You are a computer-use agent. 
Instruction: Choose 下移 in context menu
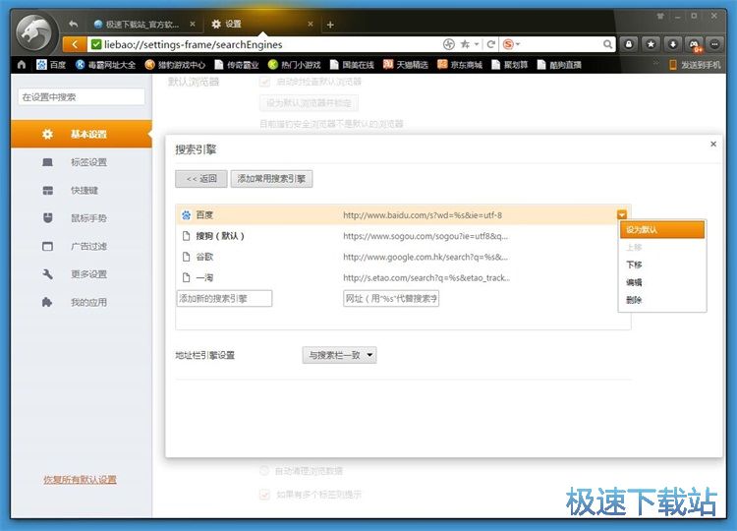661,265
